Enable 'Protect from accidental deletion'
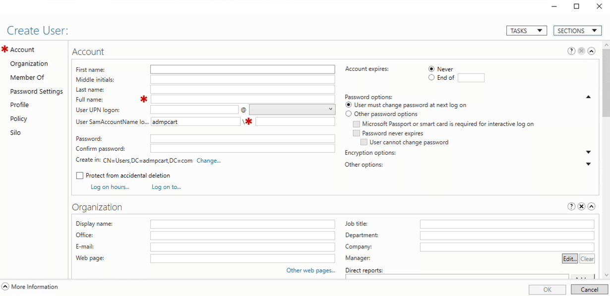Image resolution: width=610 pixels, height=296 pixels. pyautogui.click(x=79, y=175)
